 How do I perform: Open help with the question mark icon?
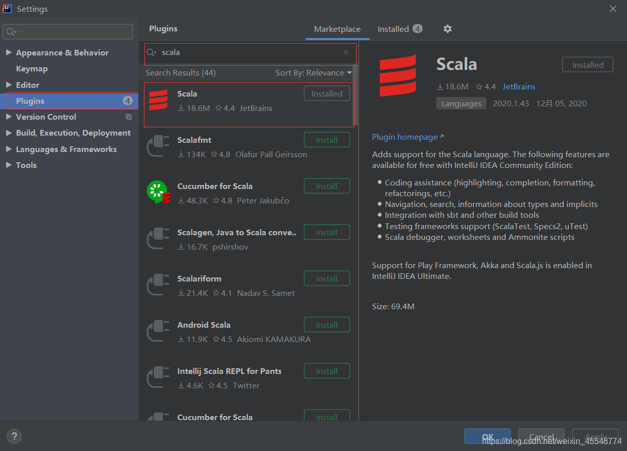(x=14, y=437)
